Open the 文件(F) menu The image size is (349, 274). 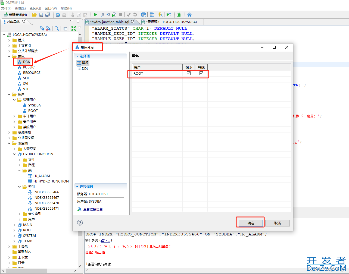pyautogui.click(x=6, y=8)
